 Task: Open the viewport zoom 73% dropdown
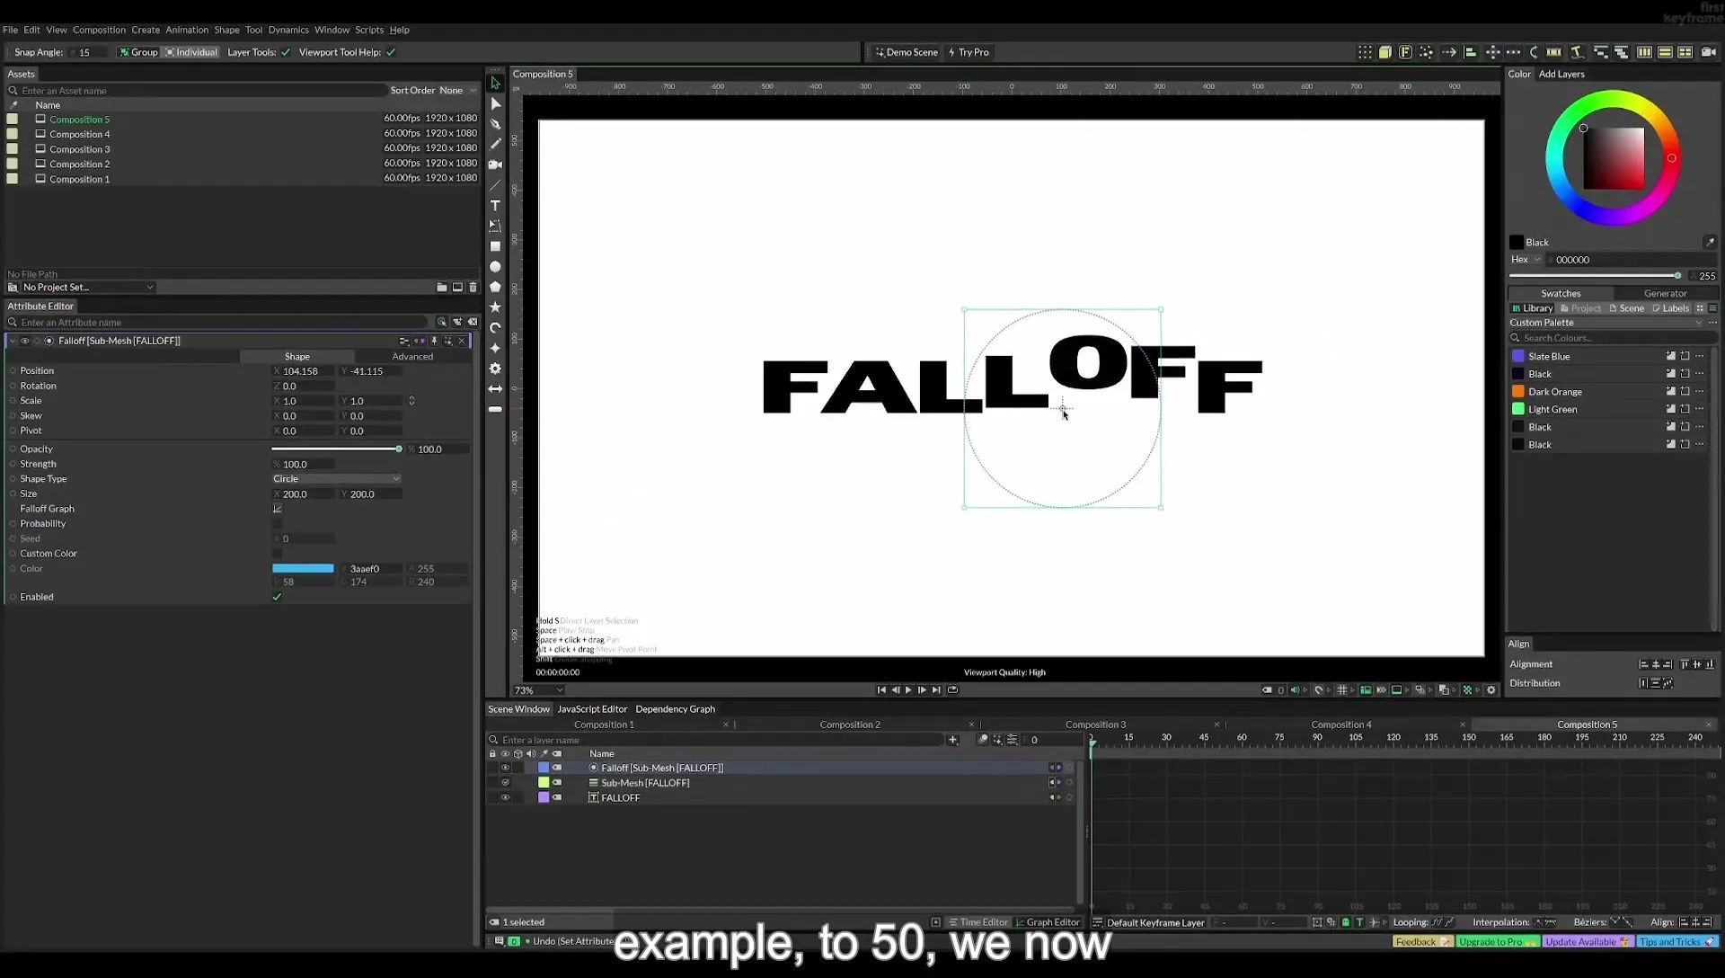(x=538, y=690)
